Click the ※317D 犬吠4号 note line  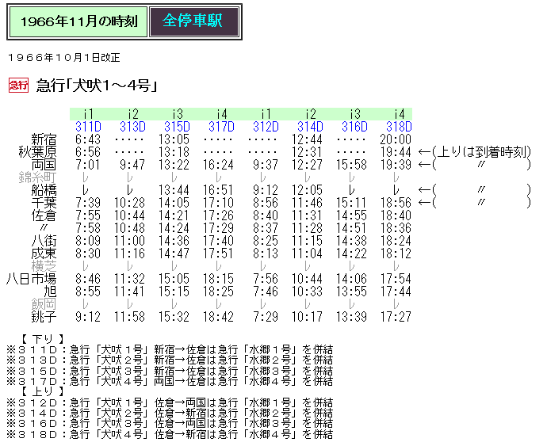tap(170, 381)
